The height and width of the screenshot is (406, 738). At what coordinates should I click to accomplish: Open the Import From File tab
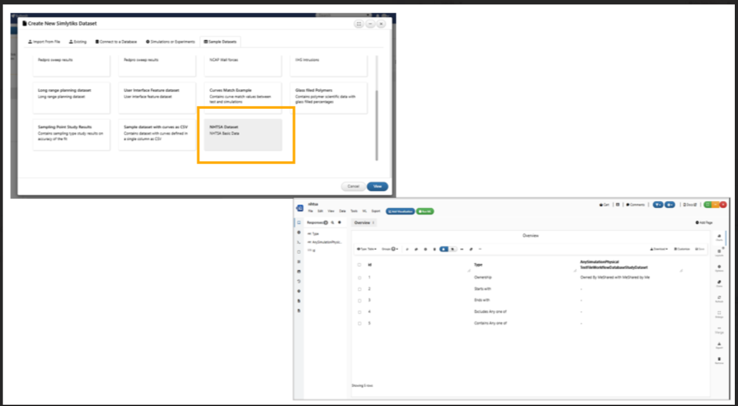click(44, 42)
